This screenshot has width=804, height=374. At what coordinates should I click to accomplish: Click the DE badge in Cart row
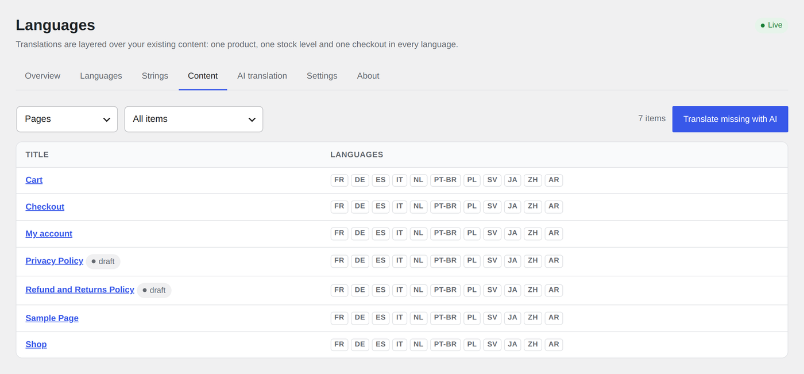pyautogui.click(x=360, y=180)
